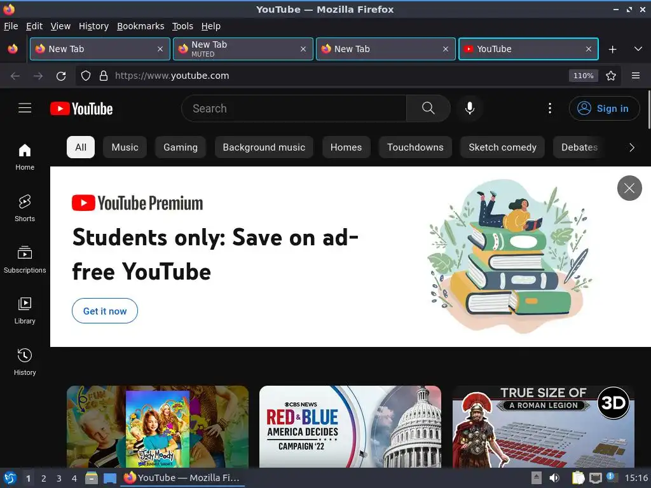Screen dimensions: 651x488
Task: Open the Tools menu
Action: pos(182,26)
